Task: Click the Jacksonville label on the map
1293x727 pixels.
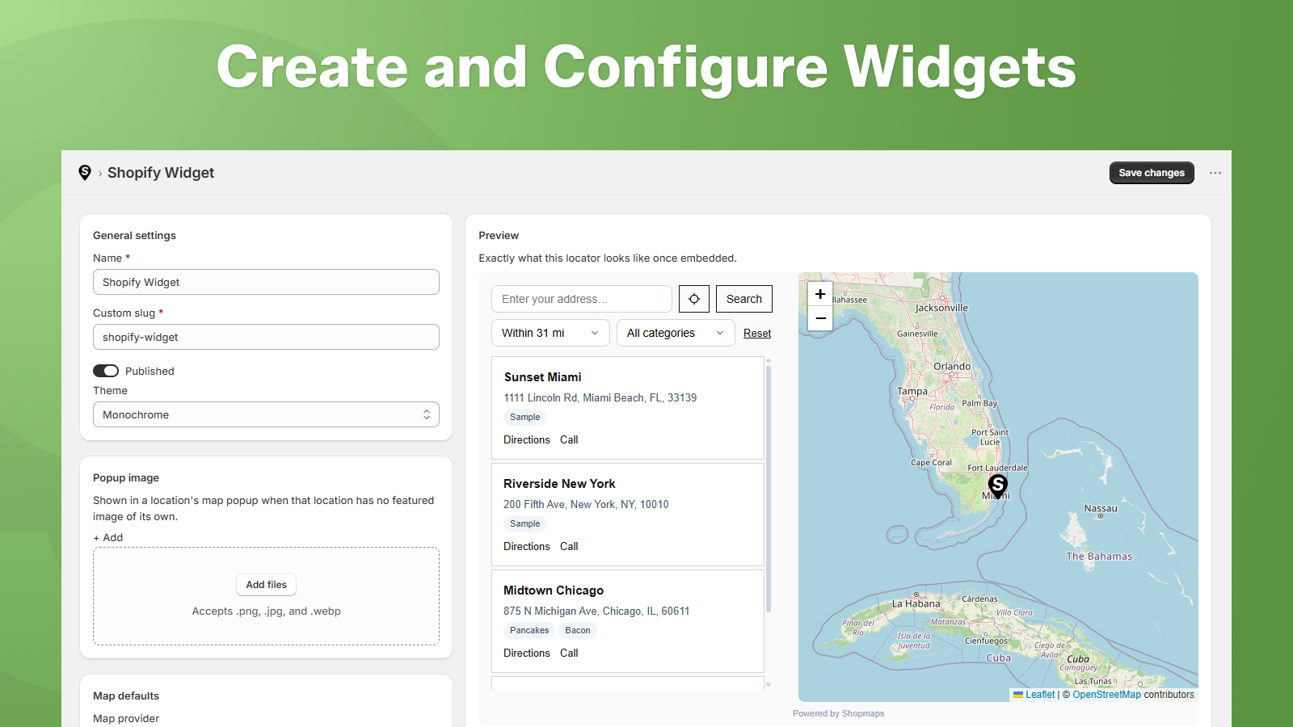Action: coord(941,308)
